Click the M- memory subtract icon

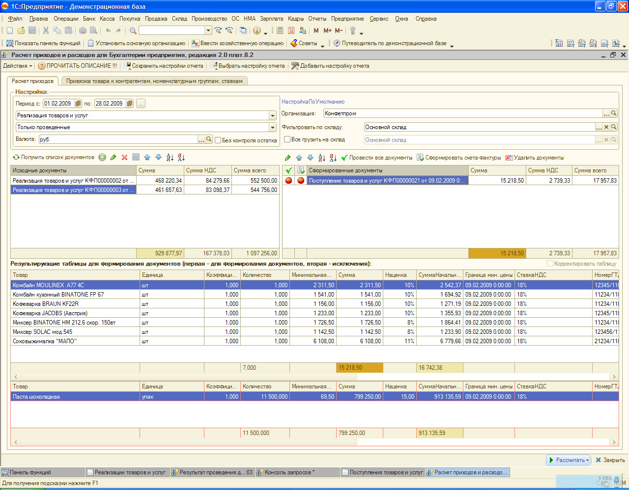[339, 30]
